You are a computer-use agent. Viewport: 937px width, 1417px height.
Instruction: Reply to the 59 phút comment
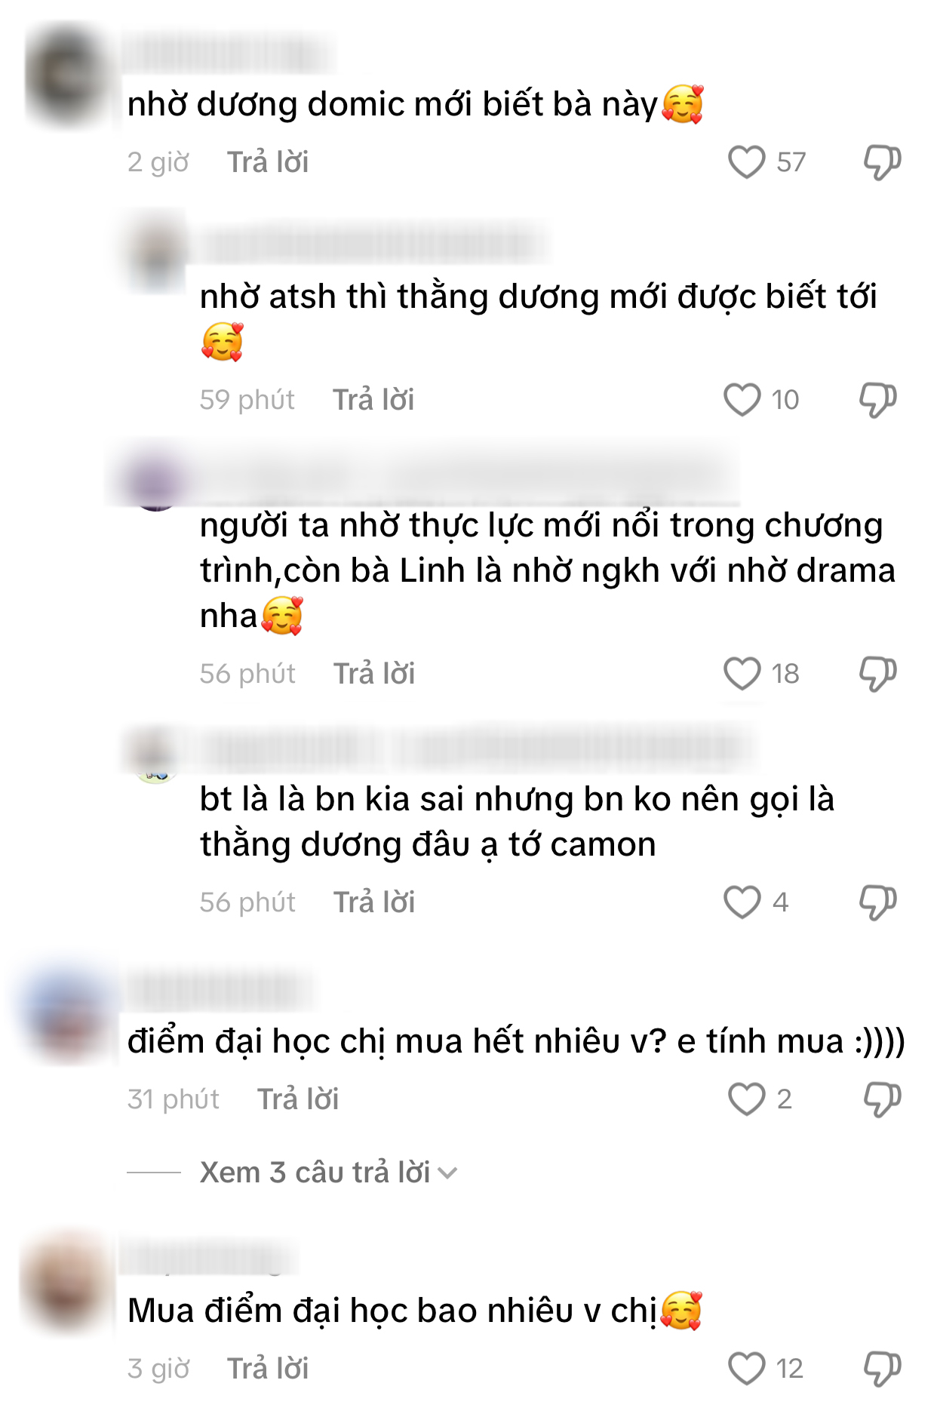373,400
